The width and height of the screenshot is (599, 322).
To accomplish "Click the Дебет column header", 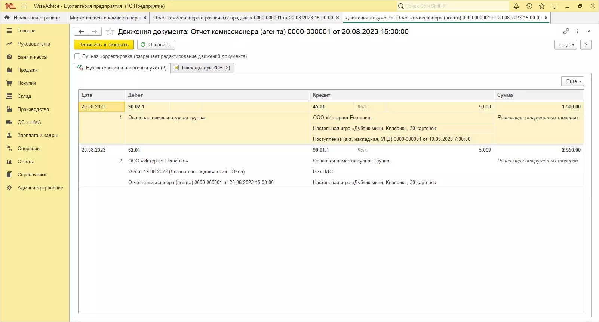I will coord(217,95).
